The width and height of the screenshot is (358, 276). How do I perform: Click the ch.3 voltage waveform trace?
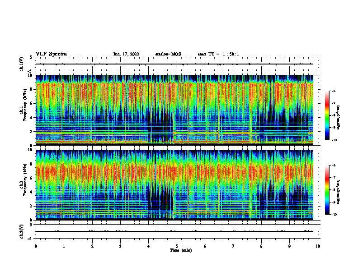tap(174, 231)
